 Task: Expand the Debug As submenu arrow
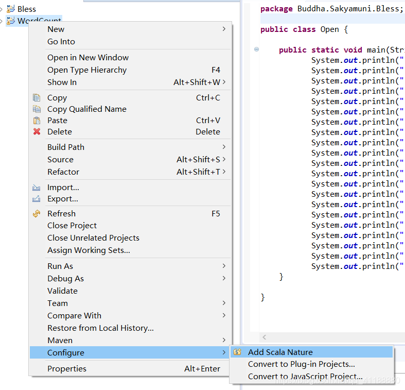pyautogui.click(x=224, y=278)
